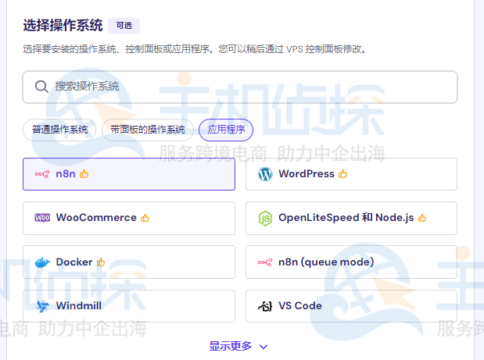The image size is (484, 360).
Task: Click the Docker whale icon
Action: tap(42, 262)
